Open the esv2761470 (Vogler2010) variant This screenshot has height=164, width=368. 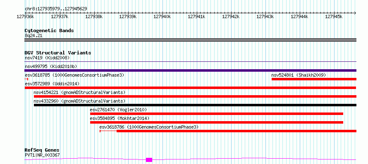point(216,114)
